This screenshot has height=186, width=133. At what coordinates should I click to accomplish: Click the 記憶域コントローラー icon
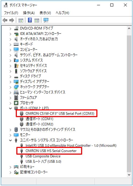tap(16, 172)
